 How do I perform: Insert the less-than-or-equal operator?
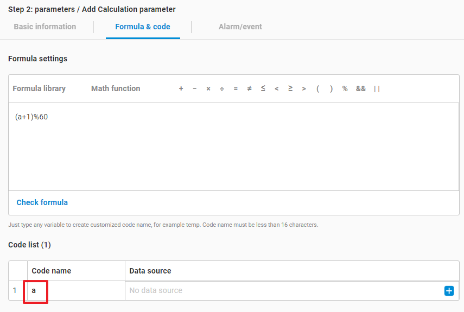click(x=263, y=89)
